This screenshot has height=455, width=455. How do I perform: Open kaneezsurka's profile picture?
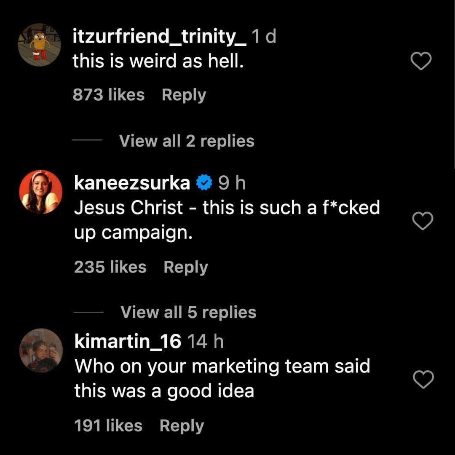tap(41, 192)
